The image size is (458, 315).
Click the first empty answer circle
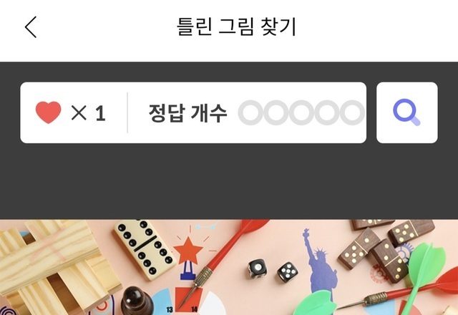pos(250,112)
